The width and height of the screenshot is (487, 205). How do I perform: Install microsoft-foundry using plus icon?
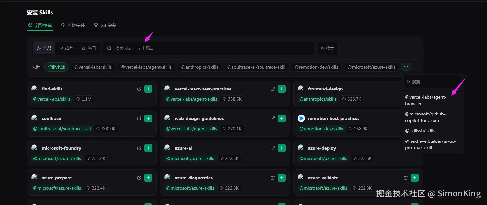click(x=148, y=148)
